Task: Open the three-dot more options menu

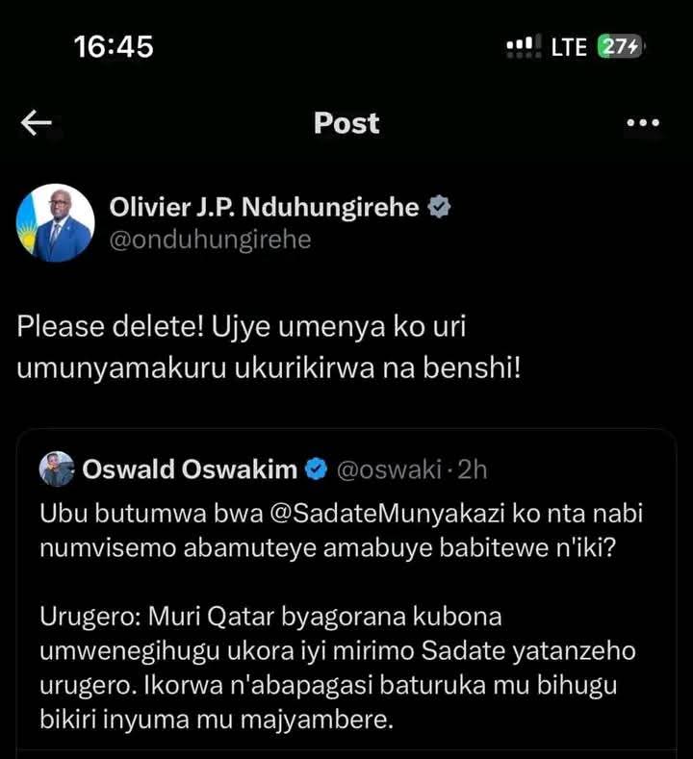Action: point(642,123)
